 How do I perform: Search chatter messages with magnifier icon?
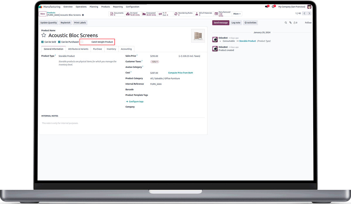286,23
